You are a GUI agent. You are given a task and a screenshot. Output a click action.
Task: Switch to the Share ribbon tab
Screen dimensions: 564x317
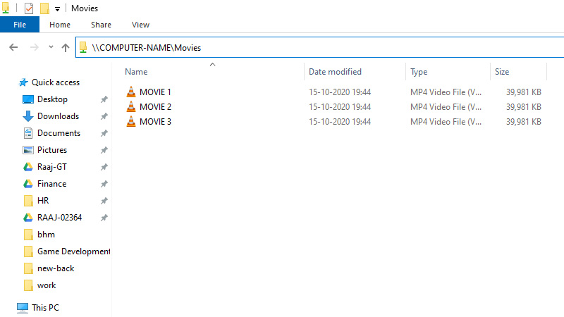click(x=101, y=25)
